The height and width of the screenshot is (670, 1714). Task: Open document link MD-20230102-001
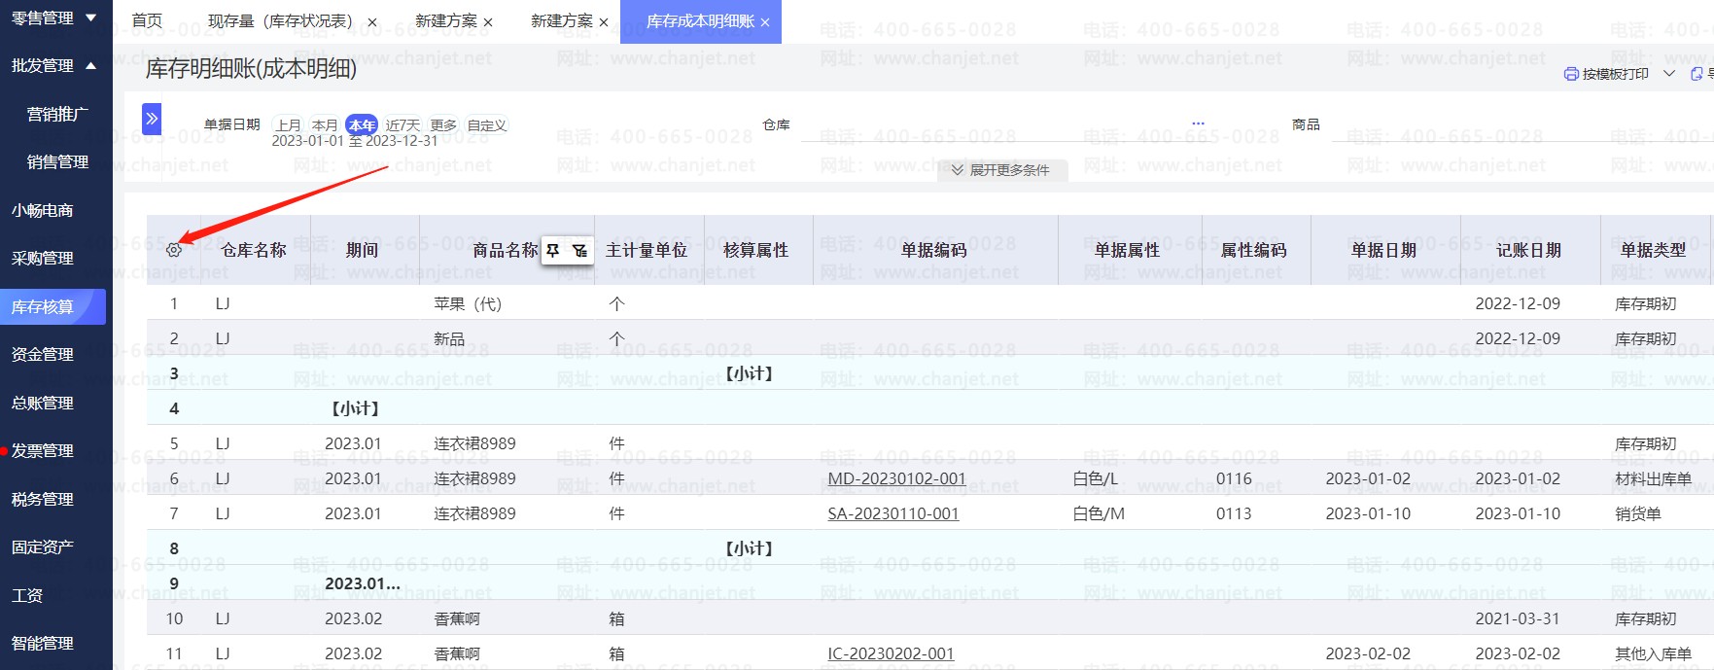click(x=896, y=478)
